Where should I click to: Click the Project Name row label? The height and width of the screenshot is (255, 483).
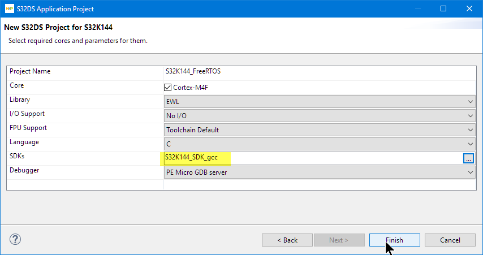coord(30,72)
